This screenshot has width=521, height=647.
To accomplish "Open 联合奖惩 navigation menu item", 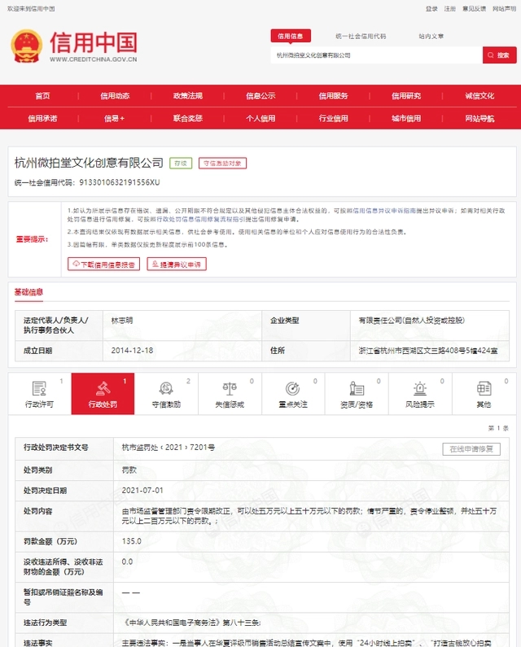I will coord(188,119).
